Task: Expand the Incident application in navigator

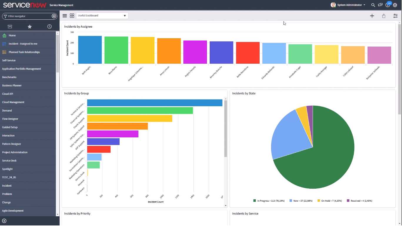Action: (7, 185)
